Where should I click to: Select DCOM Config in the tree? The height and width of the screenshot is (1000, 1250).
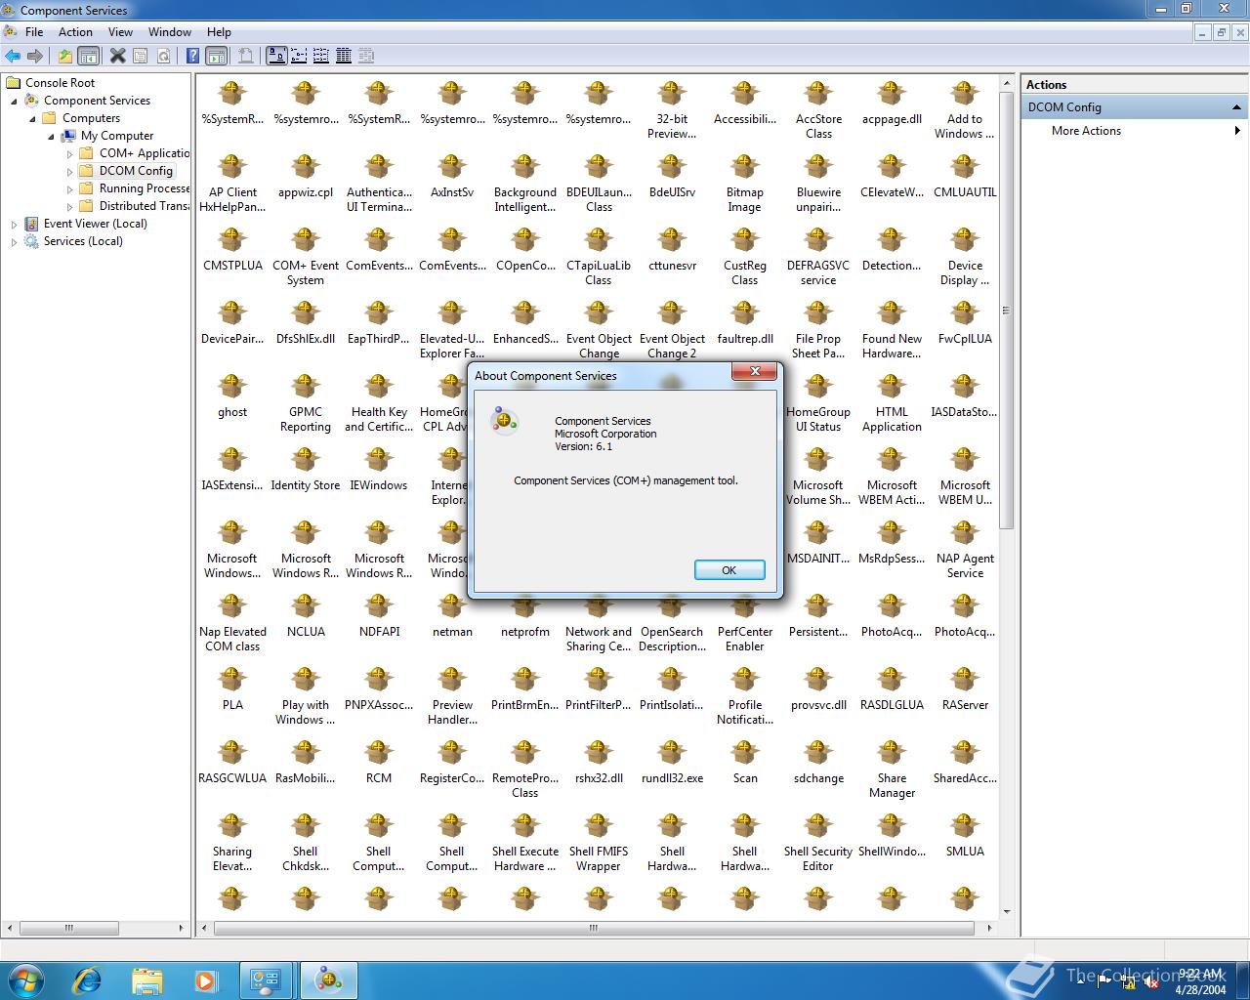136,171
